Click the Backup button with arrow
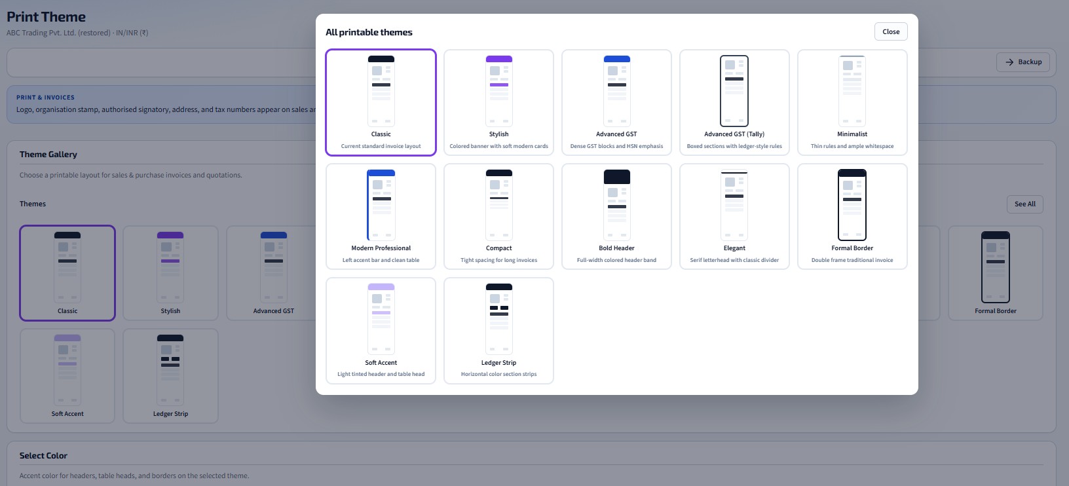This screenshot has height=486, width=1069. [x=1024, y=62]
